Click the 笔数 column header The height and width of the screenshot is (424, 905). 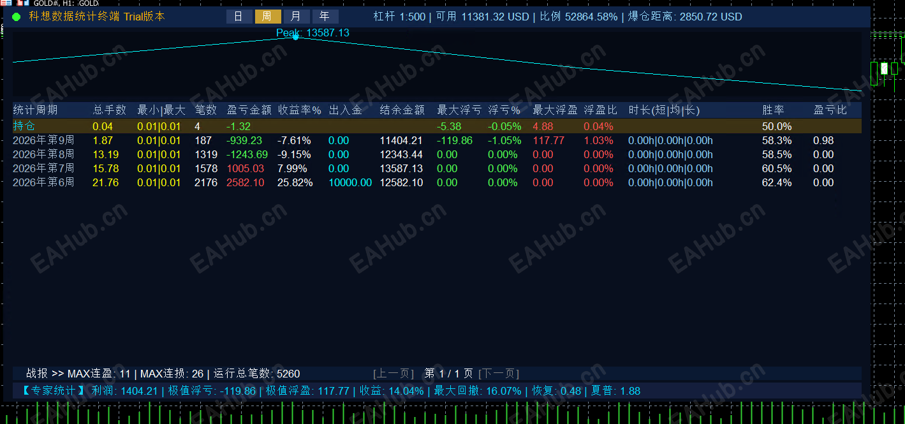[206, 110]
